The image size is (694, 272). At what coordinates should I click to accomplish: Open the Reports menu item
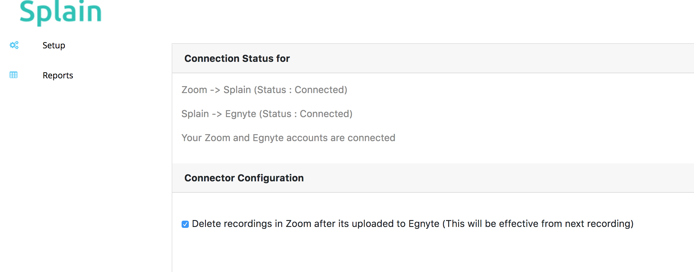click(x=58, y=75)
